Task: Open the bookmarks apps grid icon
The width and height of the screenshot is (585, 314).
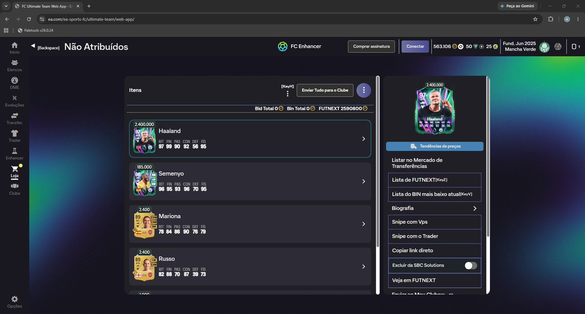Action: click(x=6, y=30)
